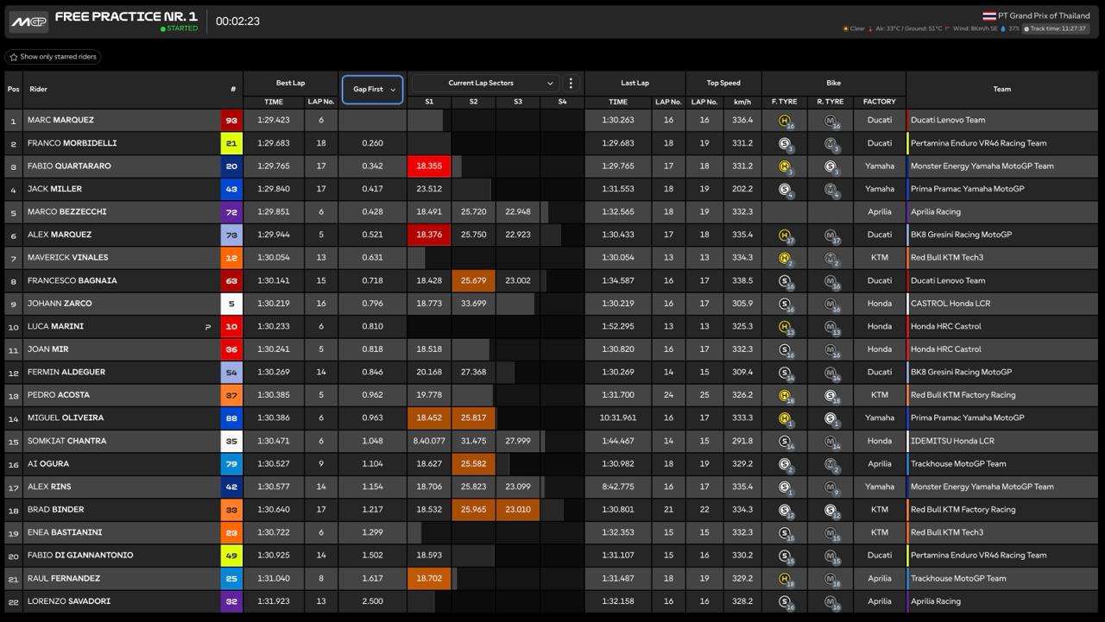Click the PT Grand Prix of Thailand label
This screenshot has height=622, width=1105.
pyautogui.click(x=1044, y=16)
